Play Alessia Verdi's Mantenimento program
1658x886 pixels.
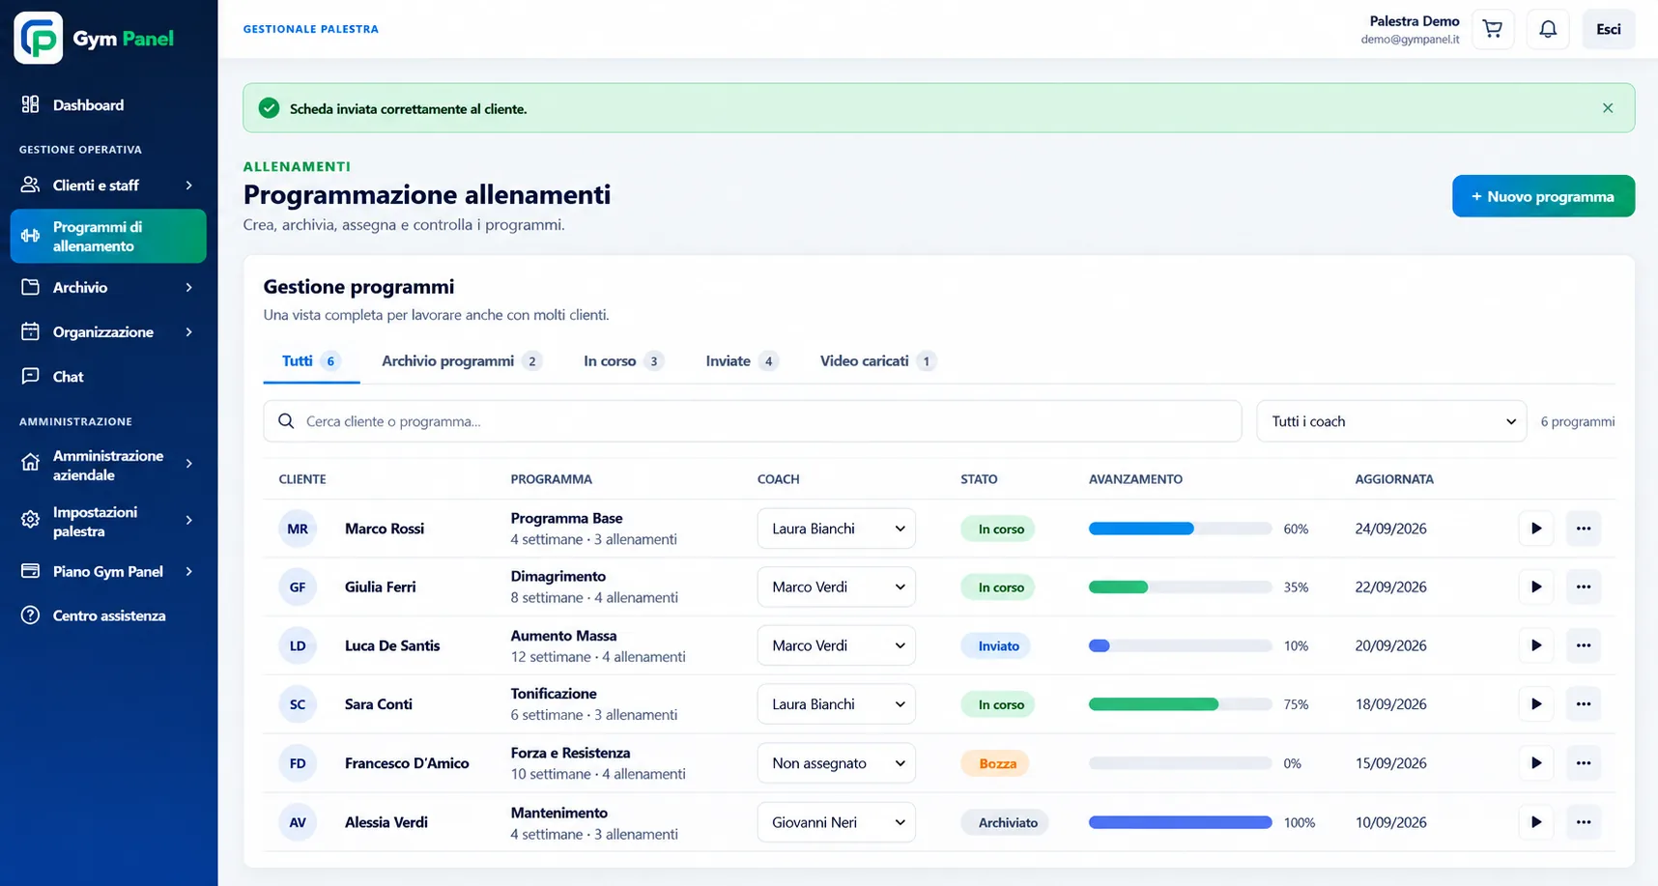tap(1536, 822)
